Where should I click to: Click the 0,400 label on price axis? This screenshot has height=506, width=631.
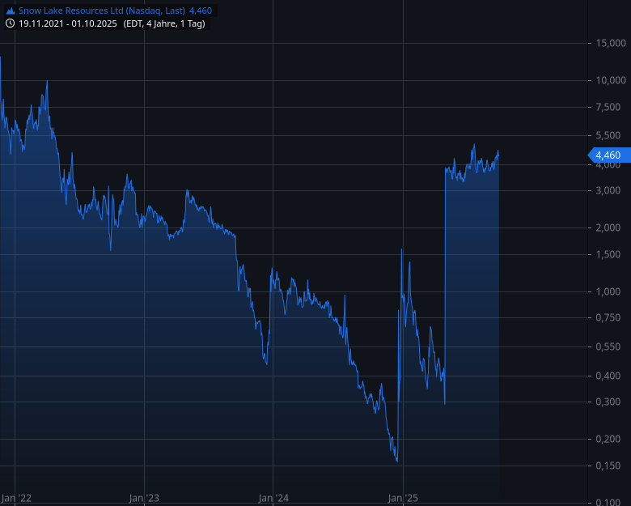coord(608,376)
